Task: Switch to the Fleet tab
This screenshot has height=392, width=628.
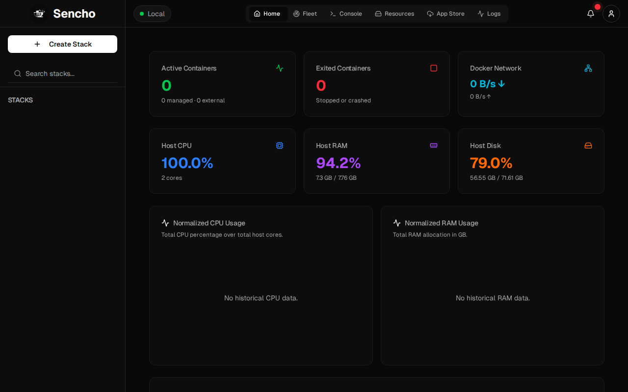Action: (305, 14)
